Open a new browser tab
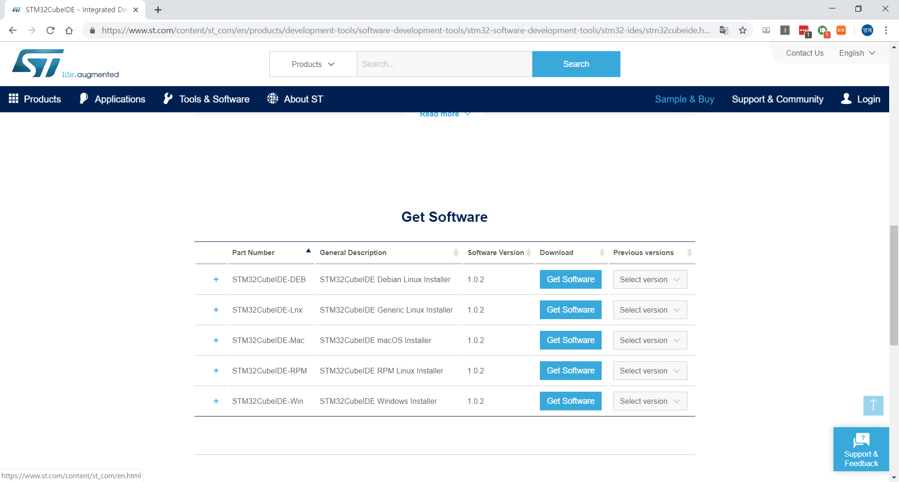899x482 pixels. (x=158, y=10)
